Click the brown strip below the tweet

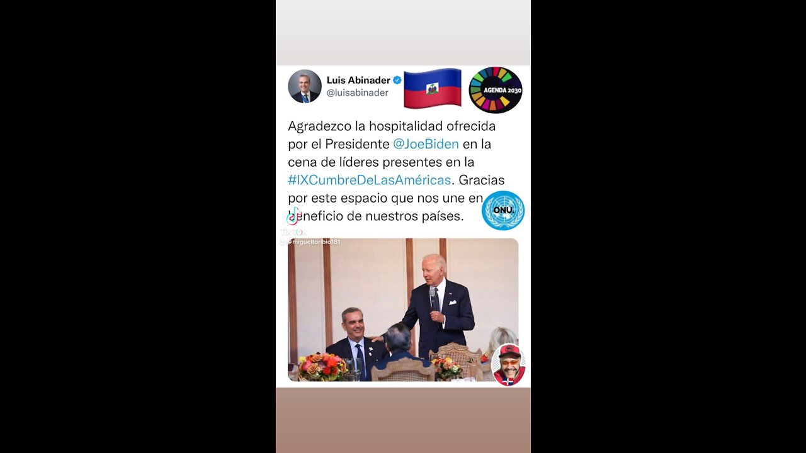tap(403, 420)
